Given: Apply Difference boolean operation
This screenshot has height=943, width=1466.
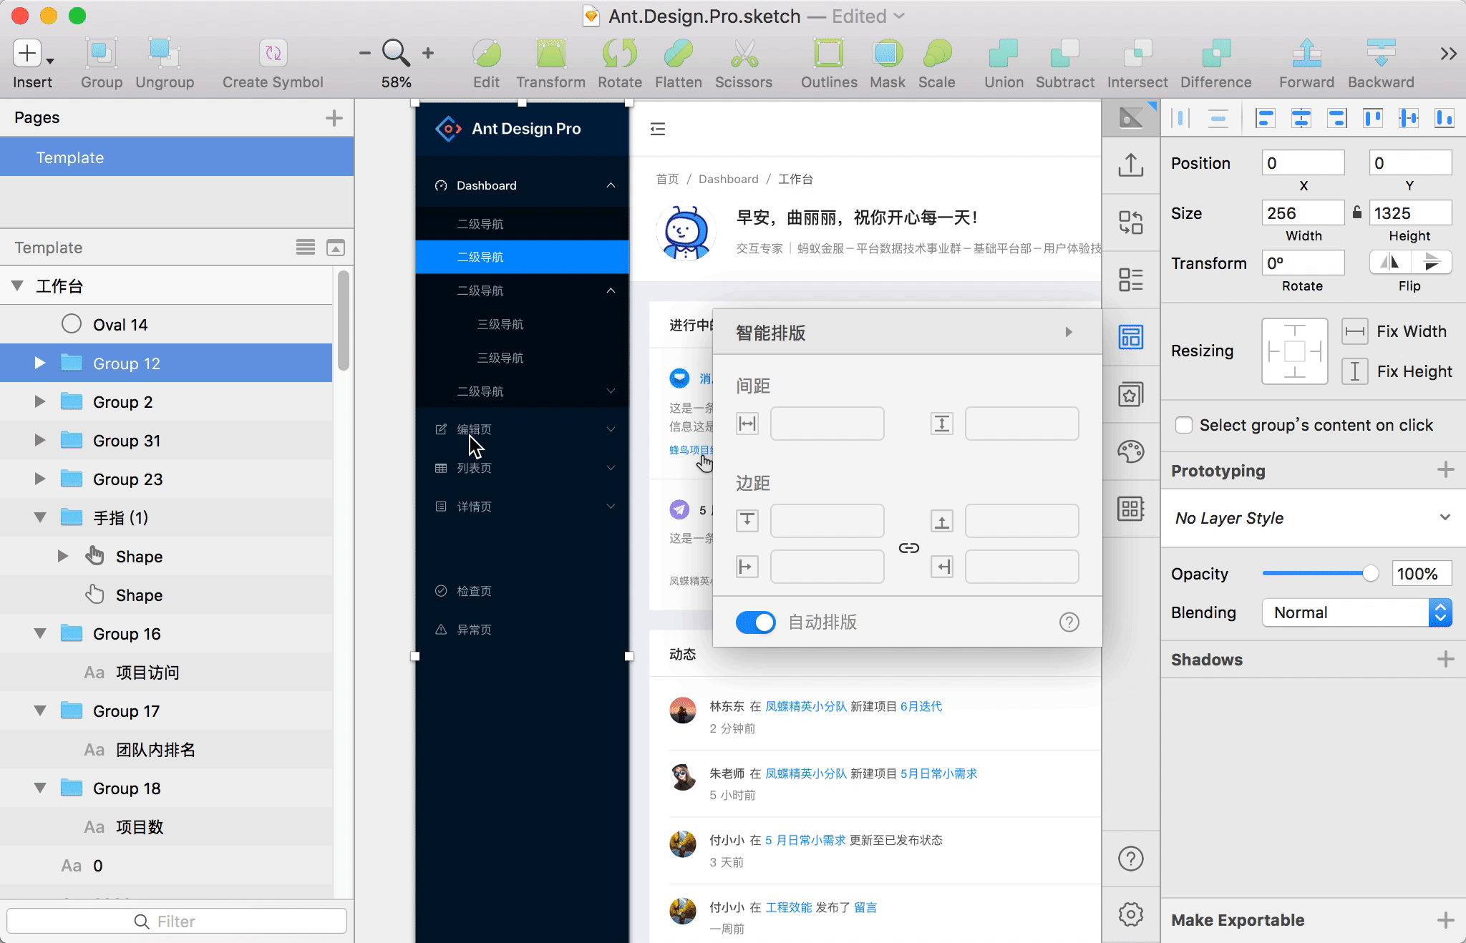Looking at the screenshot, I should click(x=1216, y=54).
